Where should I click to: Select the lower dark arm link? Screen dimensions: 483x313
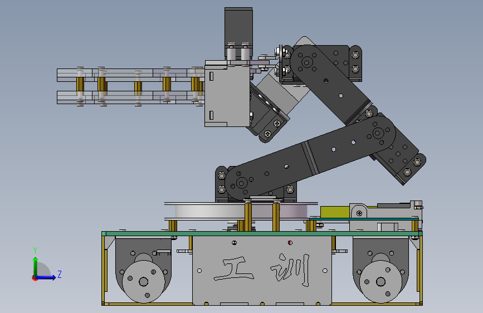tap(310, 158)
